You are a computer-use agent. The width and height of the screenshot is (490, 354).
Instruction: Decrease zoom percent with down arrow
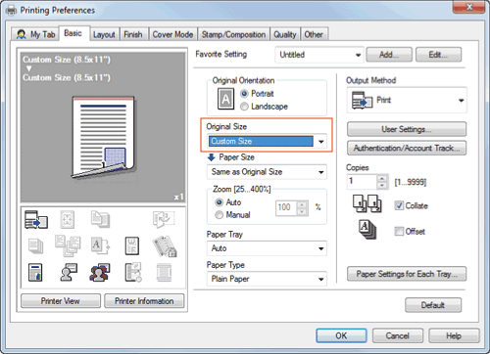click(x=302, y=211)
